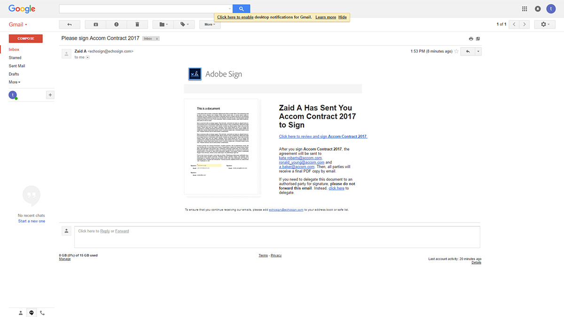This screenshot has width=564, height=317.
Task: Click Start a new one chat link
Action: [31, 221]
